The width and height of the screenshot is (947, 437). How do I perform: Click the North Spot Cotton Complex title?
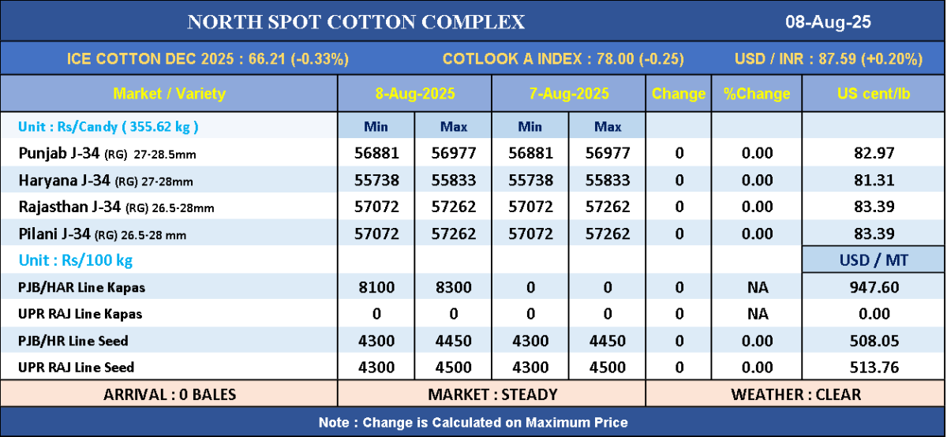click(x=356, y=21)
